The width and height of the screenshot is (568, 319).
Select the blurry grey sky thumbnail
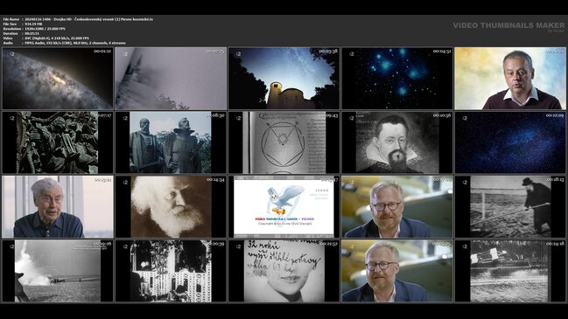point(171,79)
